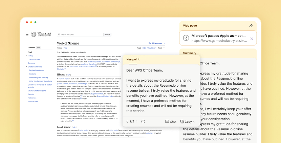Click the Key point tab

pos(133,59)
